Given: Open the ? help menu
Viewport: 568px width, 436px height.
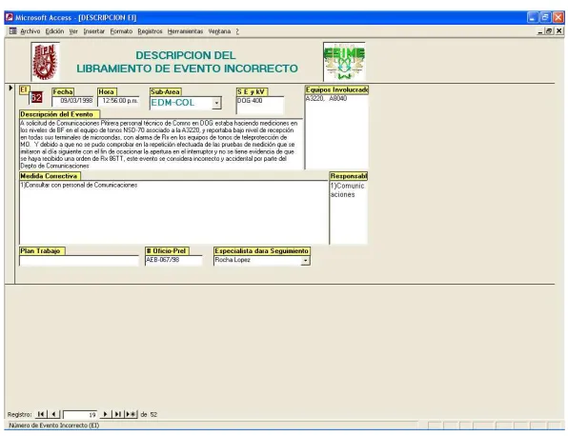Looking at the screenshot, I should click(237, 31).
